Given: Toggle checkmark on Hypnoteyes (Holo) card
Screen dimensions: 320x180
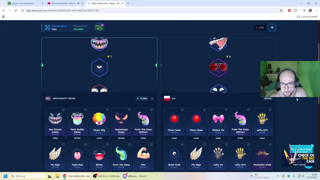Looking at the screenshot, I should pyautogui.click(x=129, y=110).
